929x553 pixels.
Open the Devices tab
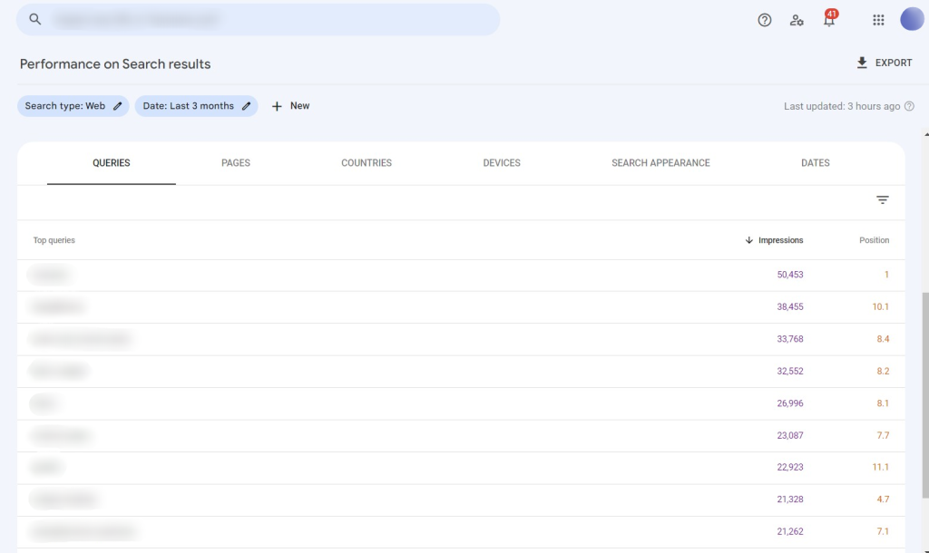[x=502, y=163]
